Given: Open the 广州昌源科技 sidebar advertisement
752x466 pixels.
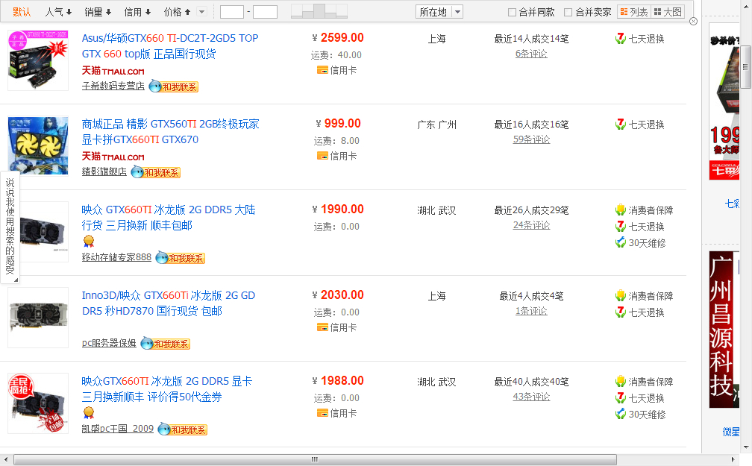Looking at the screenshot, I should (724, 330).
